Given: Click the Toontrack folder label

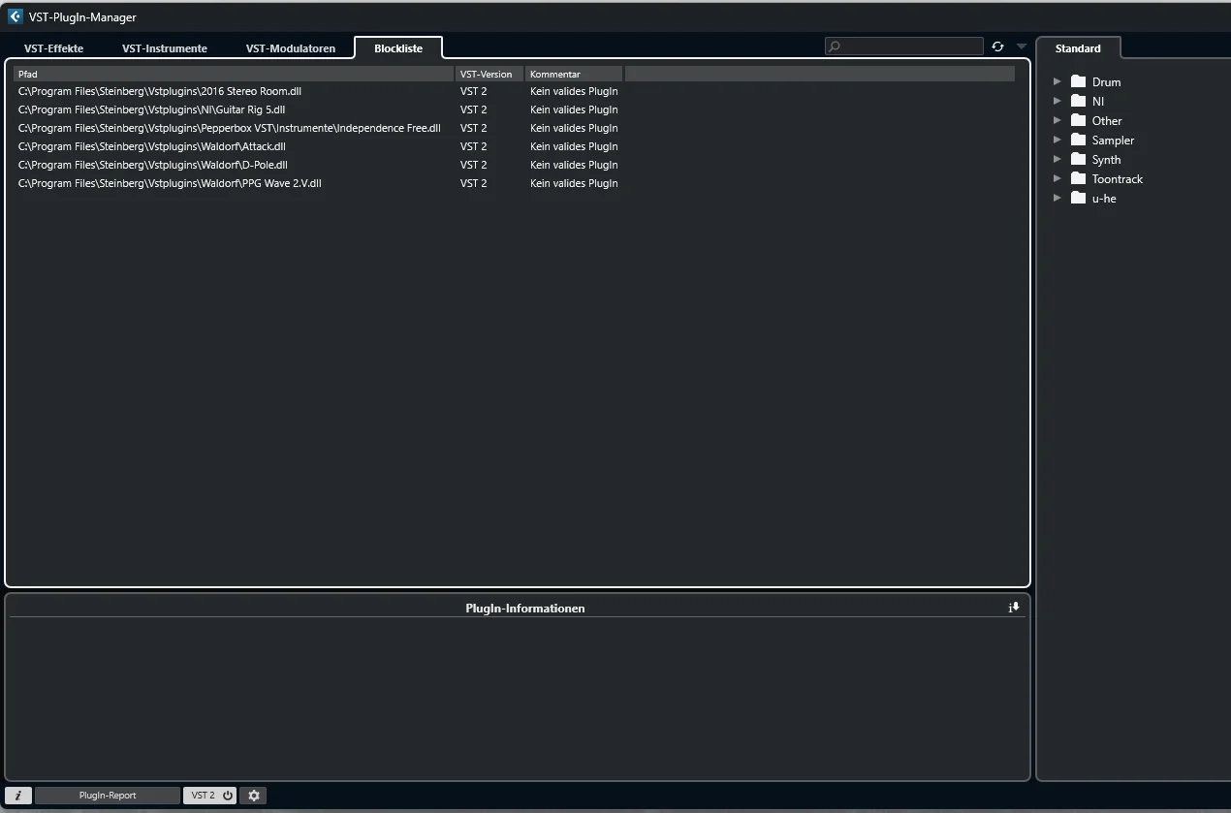Looking at the screenshot, I should [1118, 178].
